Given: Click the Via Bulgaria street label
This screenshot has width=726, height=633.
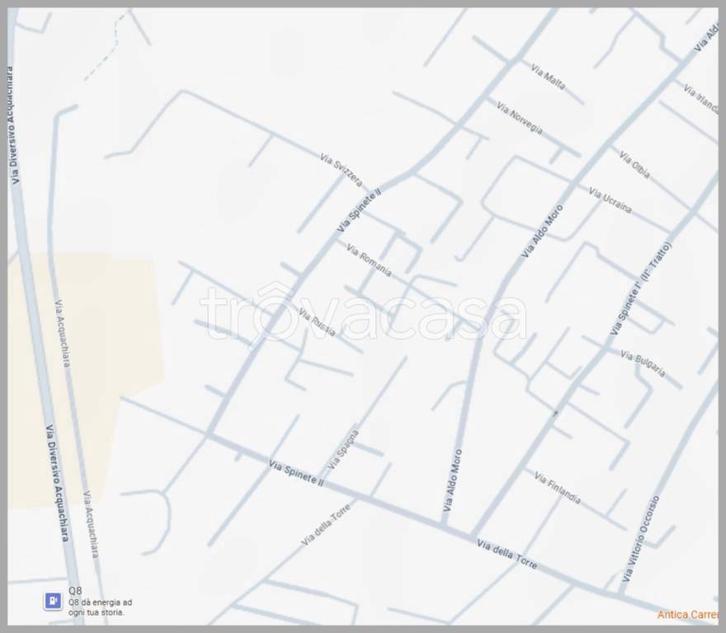Looking at the screenshot, I should click(x=642, y=361).
